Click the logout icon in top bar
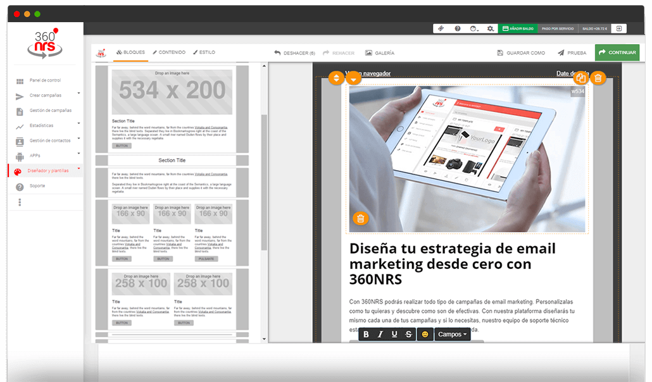The width and height of the screenshot is (652, 382). tap(618, 28)
